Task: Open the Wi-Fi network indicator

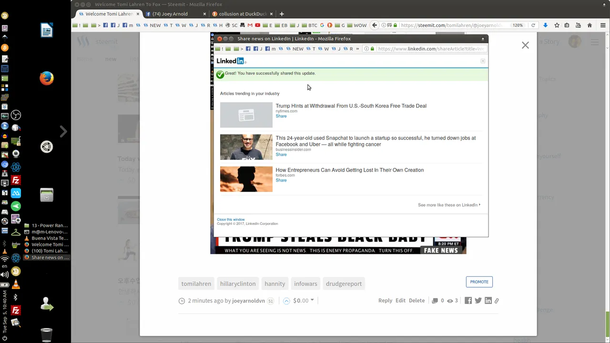Action: [x=5, y=259]
